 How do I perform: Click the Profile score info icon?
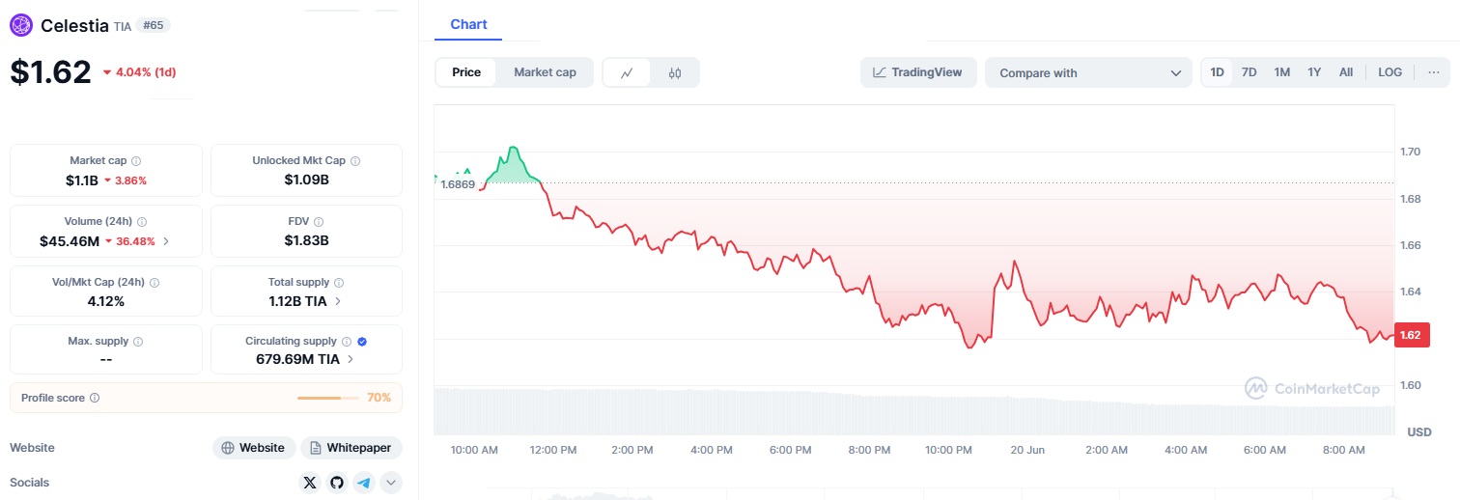click(x=95, y=398)
